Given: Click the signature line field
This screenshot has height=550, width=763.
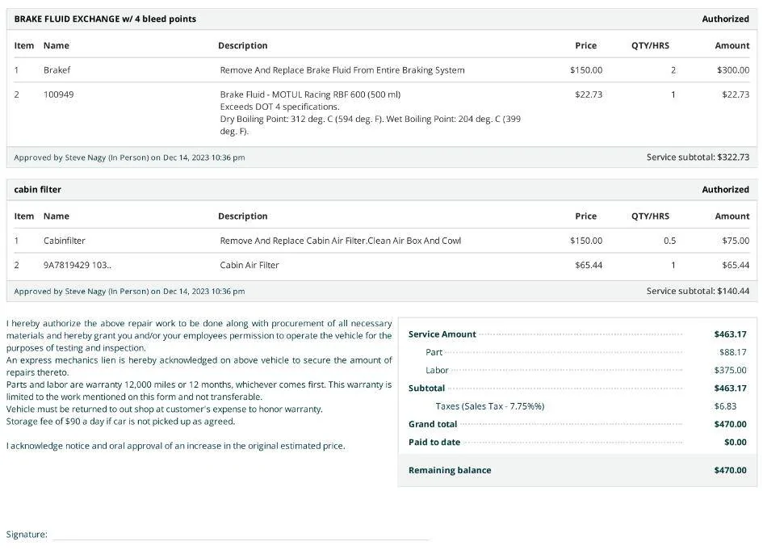Looking at the screenshot, I should tap(241, 535).
